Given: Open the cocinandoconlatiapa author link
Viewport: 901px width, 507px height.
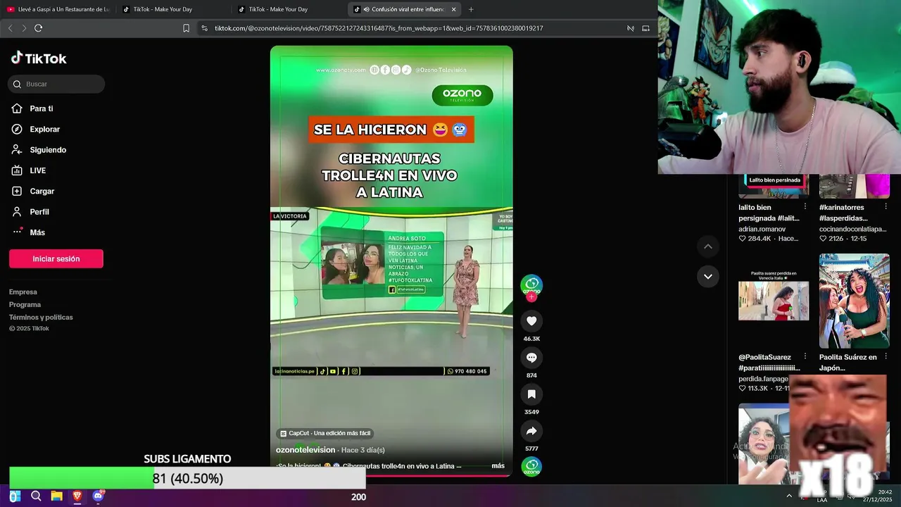Looking at the screenshot, I should [x=852, y=229].
